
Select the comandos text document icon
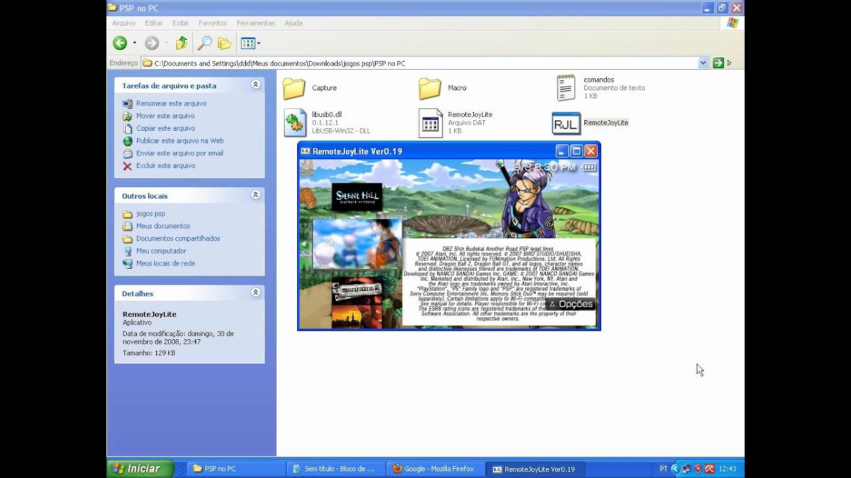pyautogui.click(x=566, y=88)
